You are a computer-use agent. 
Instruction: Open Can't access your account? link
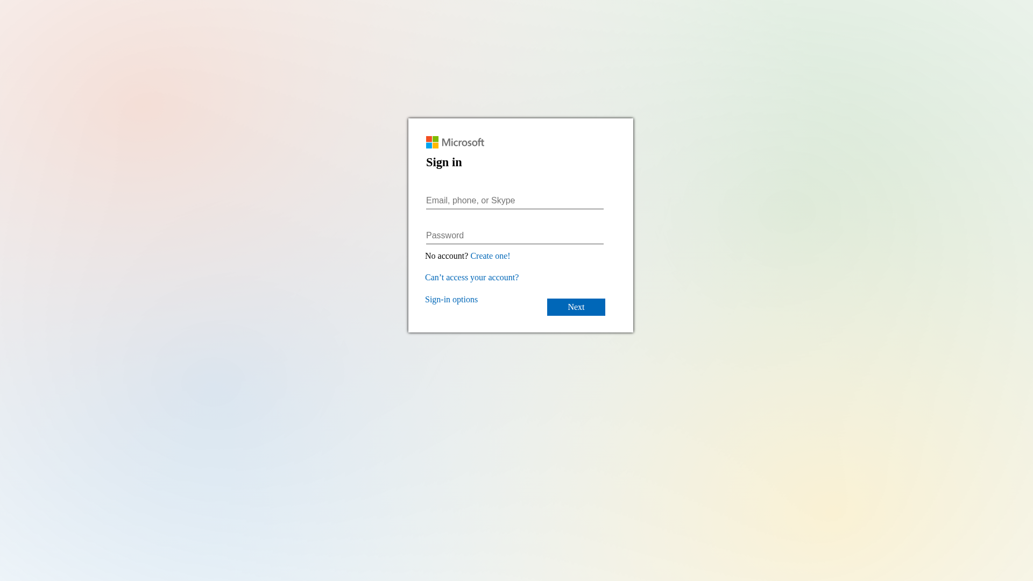point(472,278)
